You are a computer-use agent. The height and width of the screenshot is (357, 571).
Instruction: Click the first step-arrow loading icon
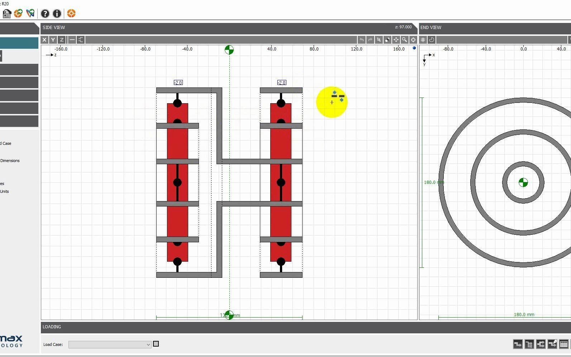click(518, 344)
